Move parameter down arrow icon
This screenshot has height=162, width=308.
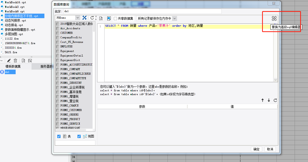[269, 100]
